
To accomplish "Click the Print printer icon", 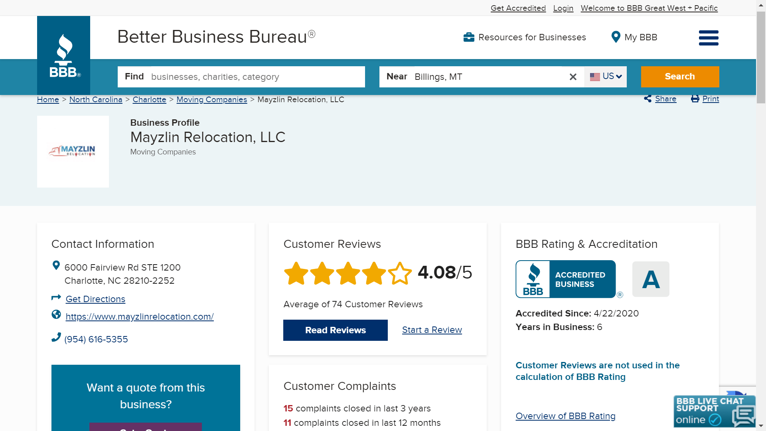I will (695, 99).
